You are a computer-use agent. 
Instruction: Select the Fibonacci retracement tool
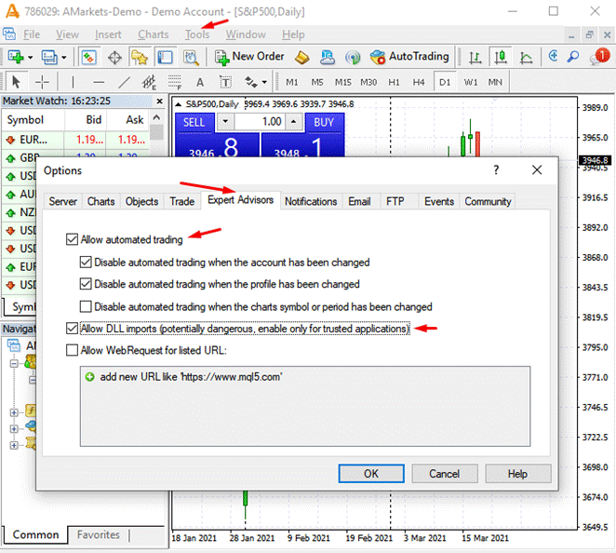point(175,82)
